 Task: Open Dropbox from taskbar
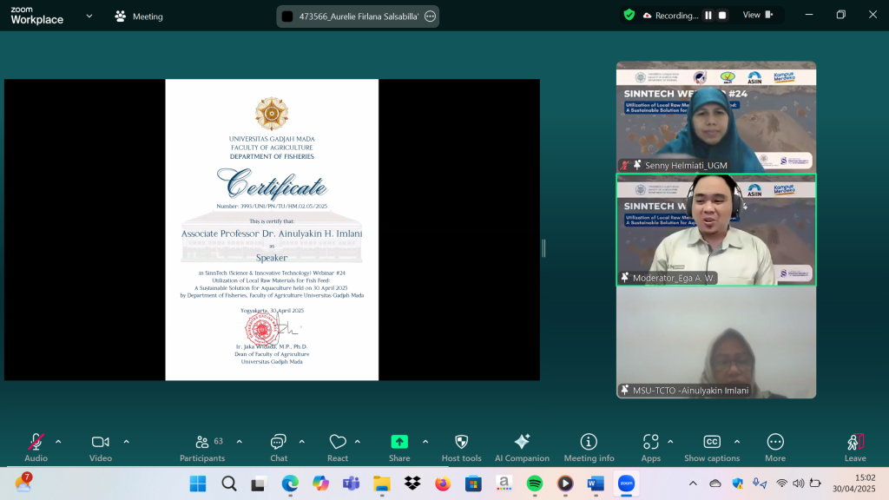[x=412, y=484]
